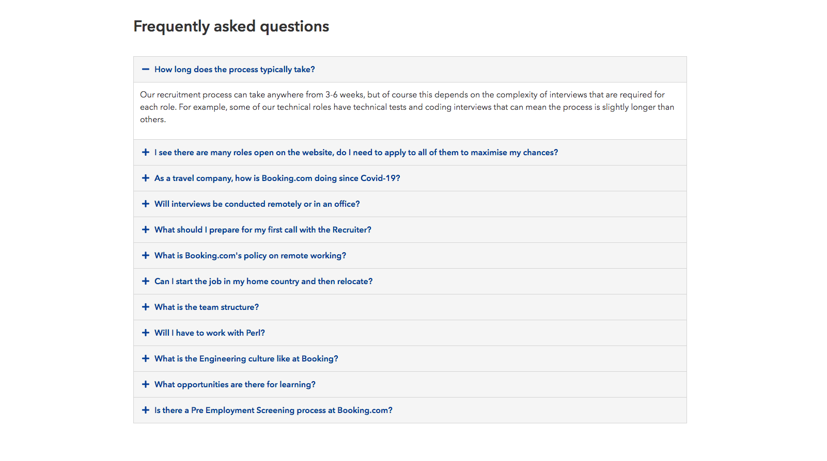
Task: Click plus icon beside 'home country and then relocate'
Action: coord(146,281)
